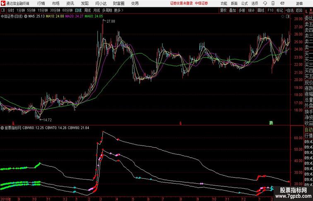This screenshot has height=201, width=313.
Task: Click the 27.88 high price marker
Action: tap(111, 21)
